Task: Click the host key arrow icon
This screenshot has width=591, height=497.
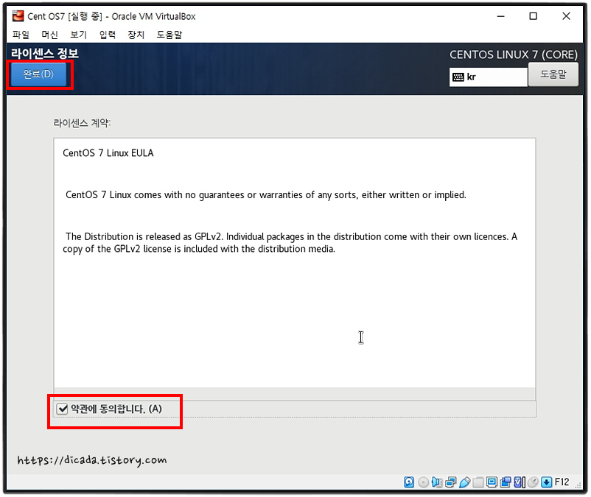Action: click(547, 482)
